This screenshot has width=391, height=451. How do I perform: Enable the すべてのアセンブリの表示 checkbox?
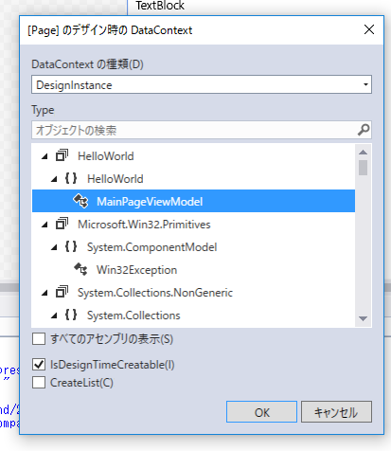39,339
